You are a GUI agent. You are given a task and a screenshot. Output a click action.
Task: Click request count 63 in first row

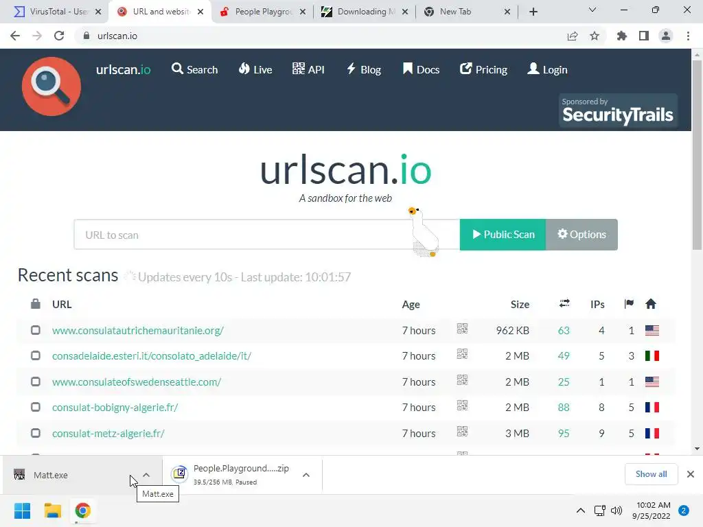click(x=564, y=330)
